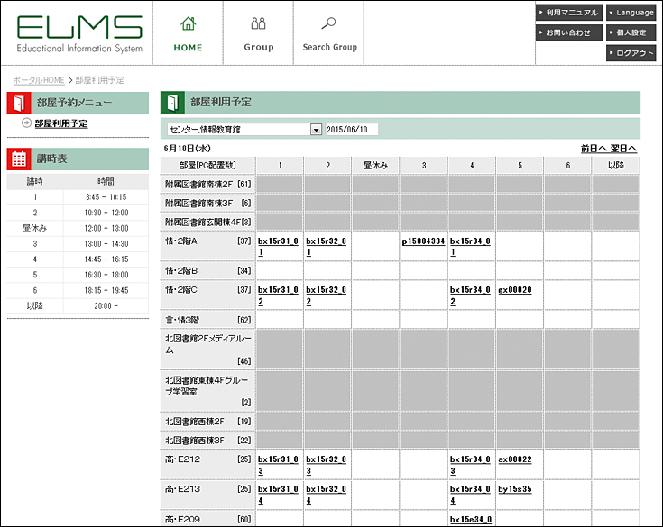
Task: Open bx15e34_0 in 高·E209 row
Action: [x=471, y=520]
